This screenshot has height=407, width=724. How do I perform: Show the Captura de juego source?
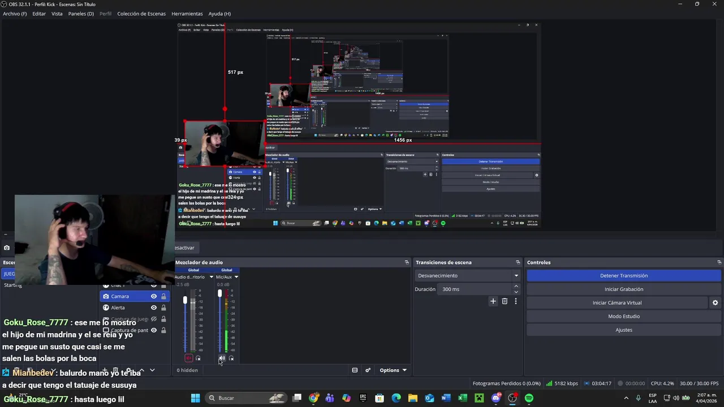(x=153, y=319)
